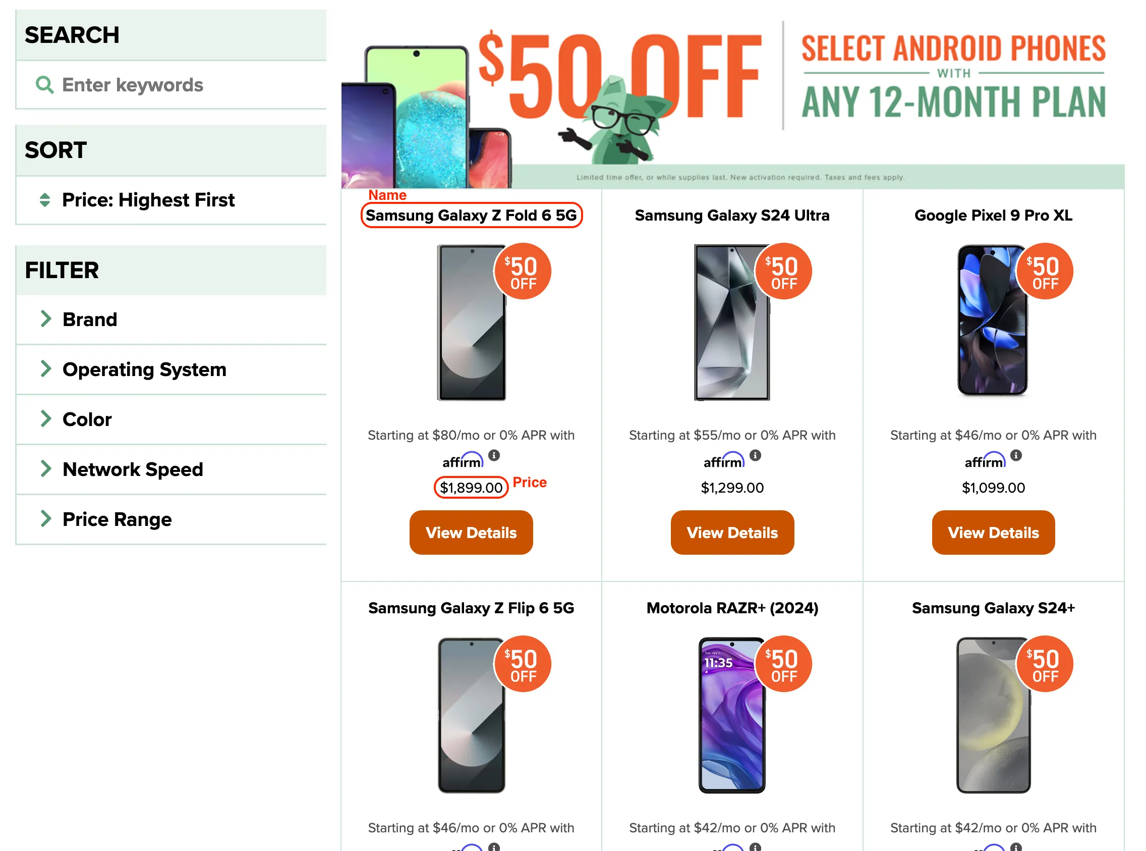Screen dimensions: 1146x851
Task: Expand the Price Range filter
Action: (117, 519)
